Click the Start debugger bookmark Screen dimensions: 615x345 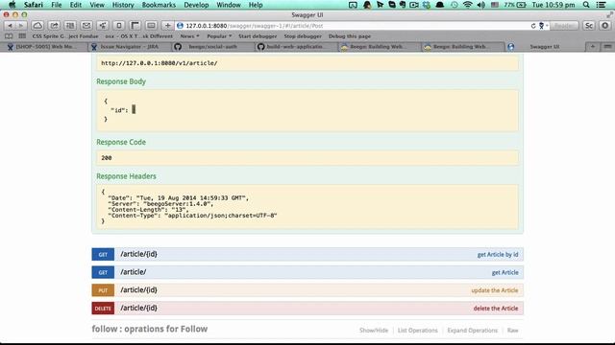coord(258,36)
